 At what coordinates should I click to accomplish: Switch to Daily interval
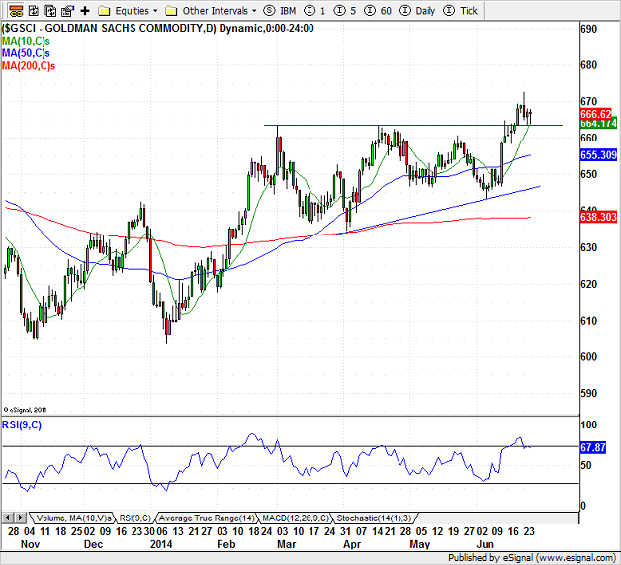coord(417,11)
